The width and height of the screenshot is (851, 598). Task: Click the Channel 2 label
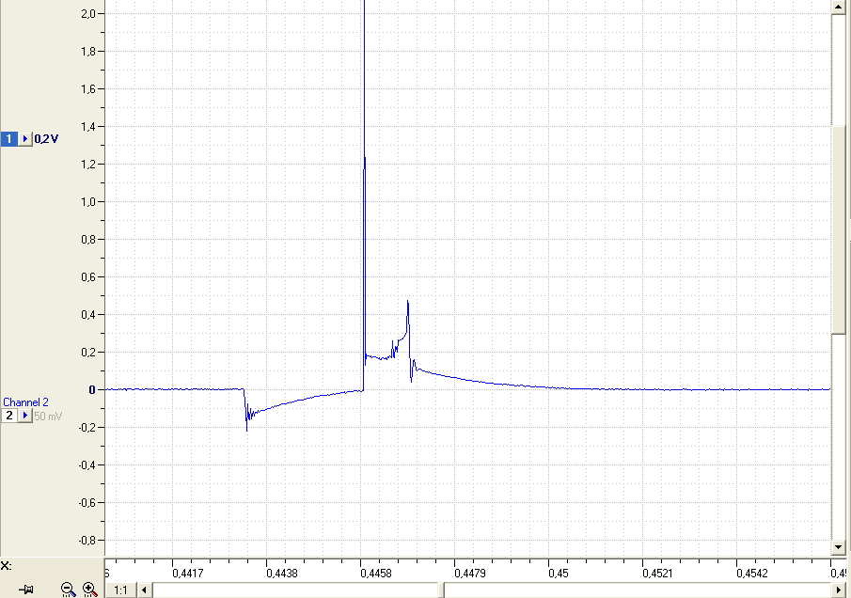coord(25,402)
